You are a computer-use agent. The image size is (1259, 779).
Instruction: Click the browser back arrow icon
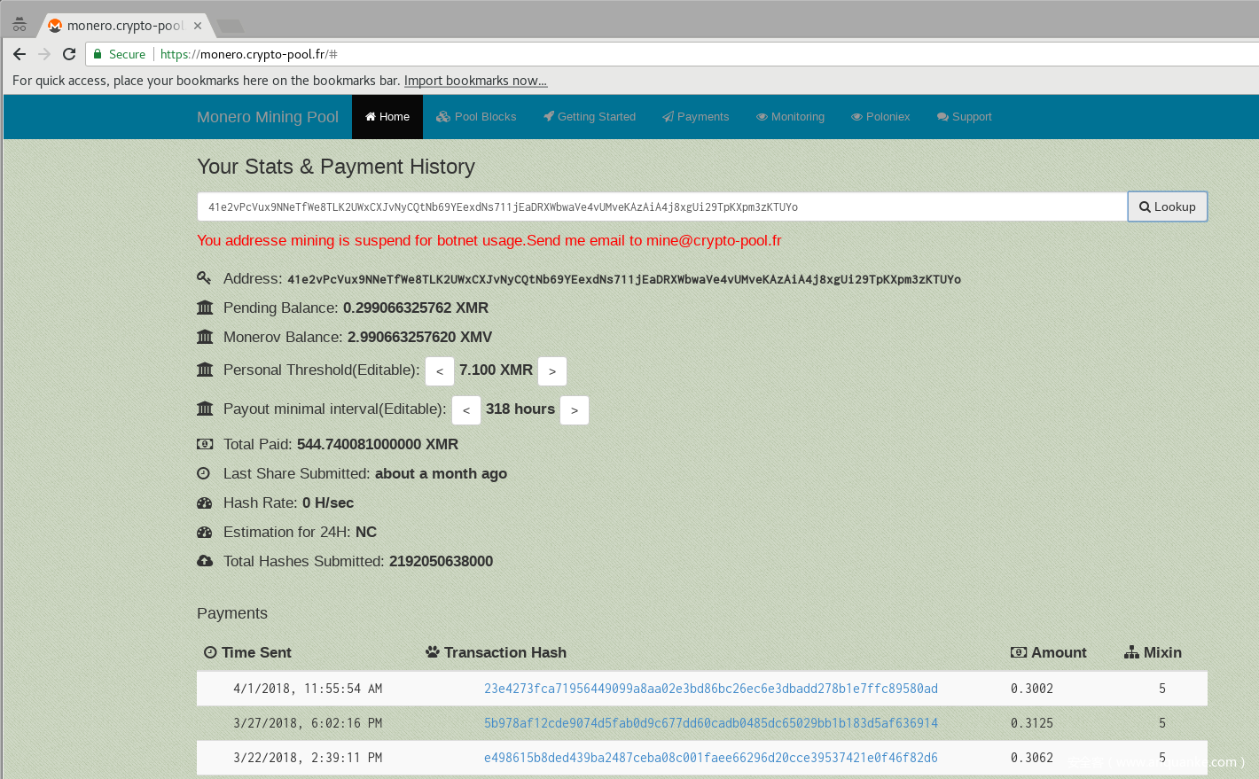click(20, 54)
